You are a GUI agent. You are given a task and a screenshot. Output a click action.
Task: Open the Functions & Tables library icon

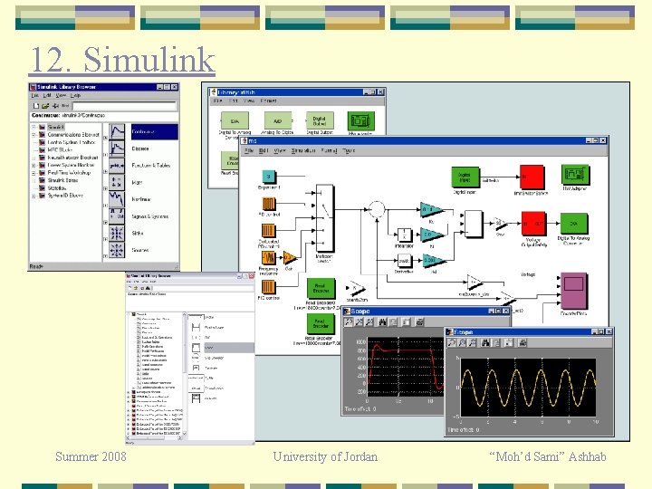click(117, 166)
